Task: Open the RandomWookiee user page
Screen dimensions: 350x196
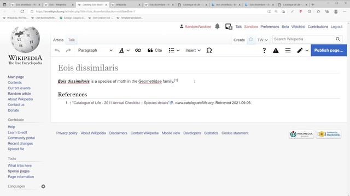Action: [198, 27]
